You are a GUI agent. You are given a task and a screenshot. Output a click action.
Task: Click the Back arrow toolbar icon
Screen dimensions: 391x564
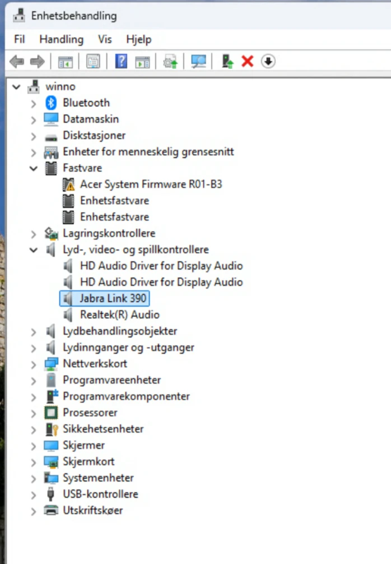[x=17, y=62]
